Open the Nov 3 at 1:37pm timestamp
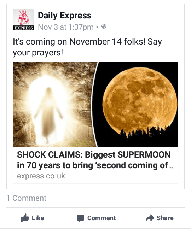The height and width of the screenshot is (229, 191). (66, 27)
